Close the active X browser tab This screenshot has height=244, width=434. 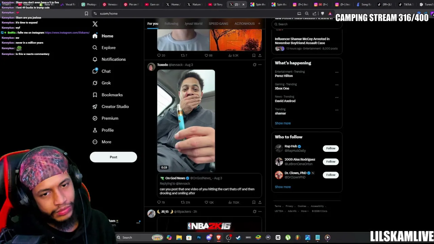click(243, 4)
